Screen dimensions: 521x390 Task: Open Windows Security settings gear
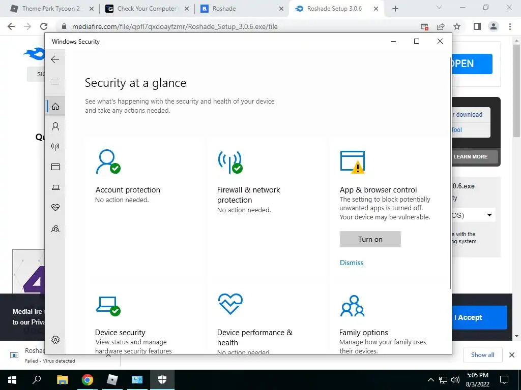tap(55, 340)
